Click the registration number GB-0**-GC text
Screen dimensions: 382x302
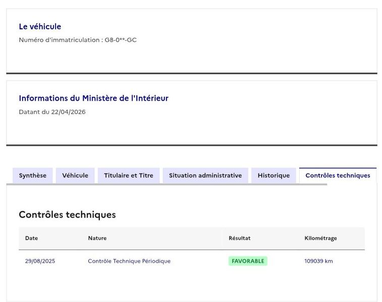pyautogui.click(x=121, y=40)
